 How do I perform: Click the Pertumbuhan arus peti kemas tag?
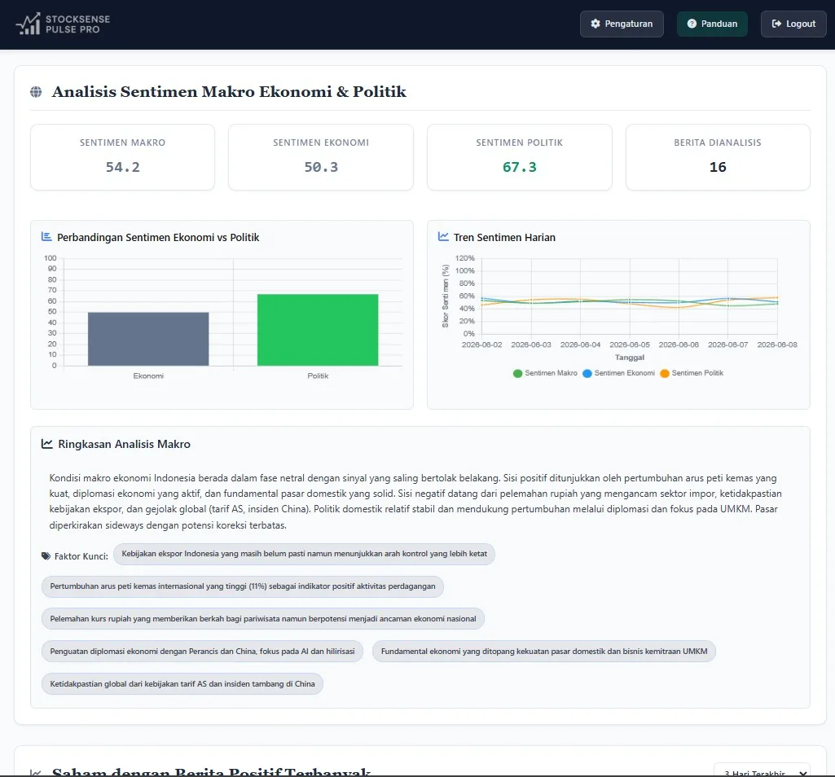tap(243, 586)
